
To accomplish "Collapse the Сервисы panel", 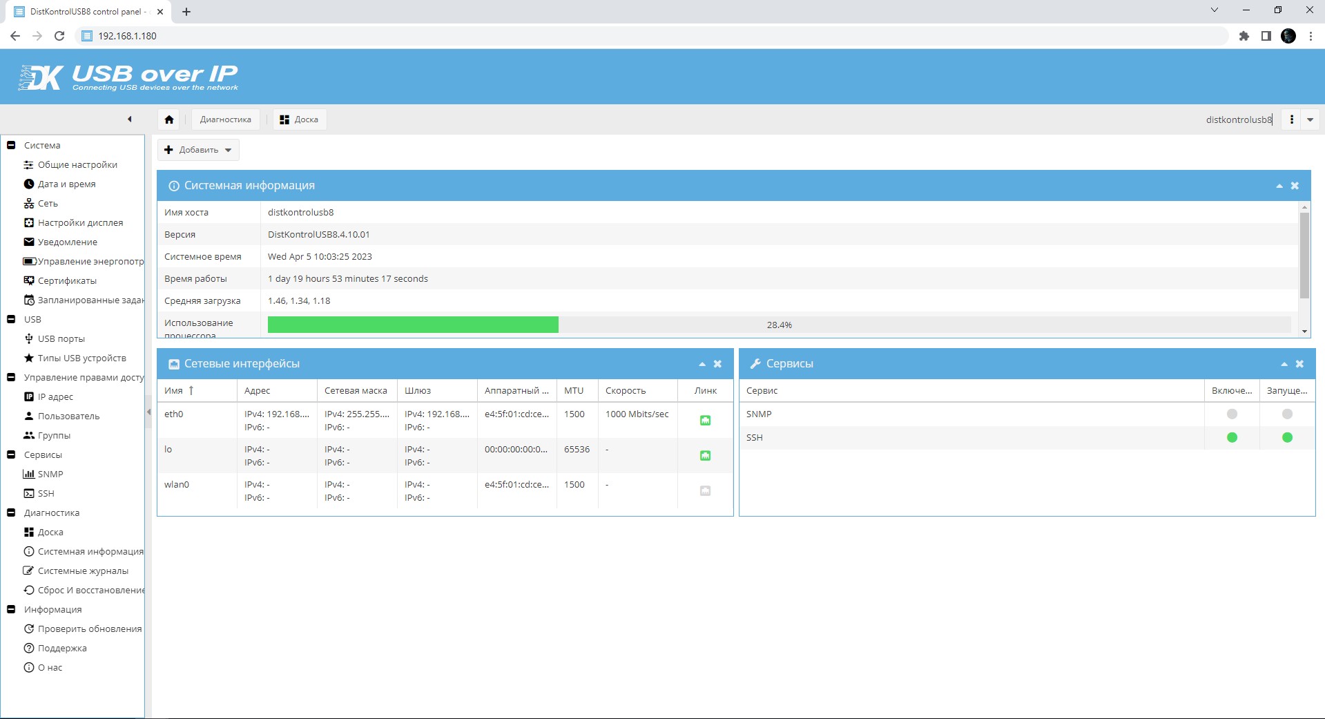I will pyautogui.click(x=1284, y=364).
